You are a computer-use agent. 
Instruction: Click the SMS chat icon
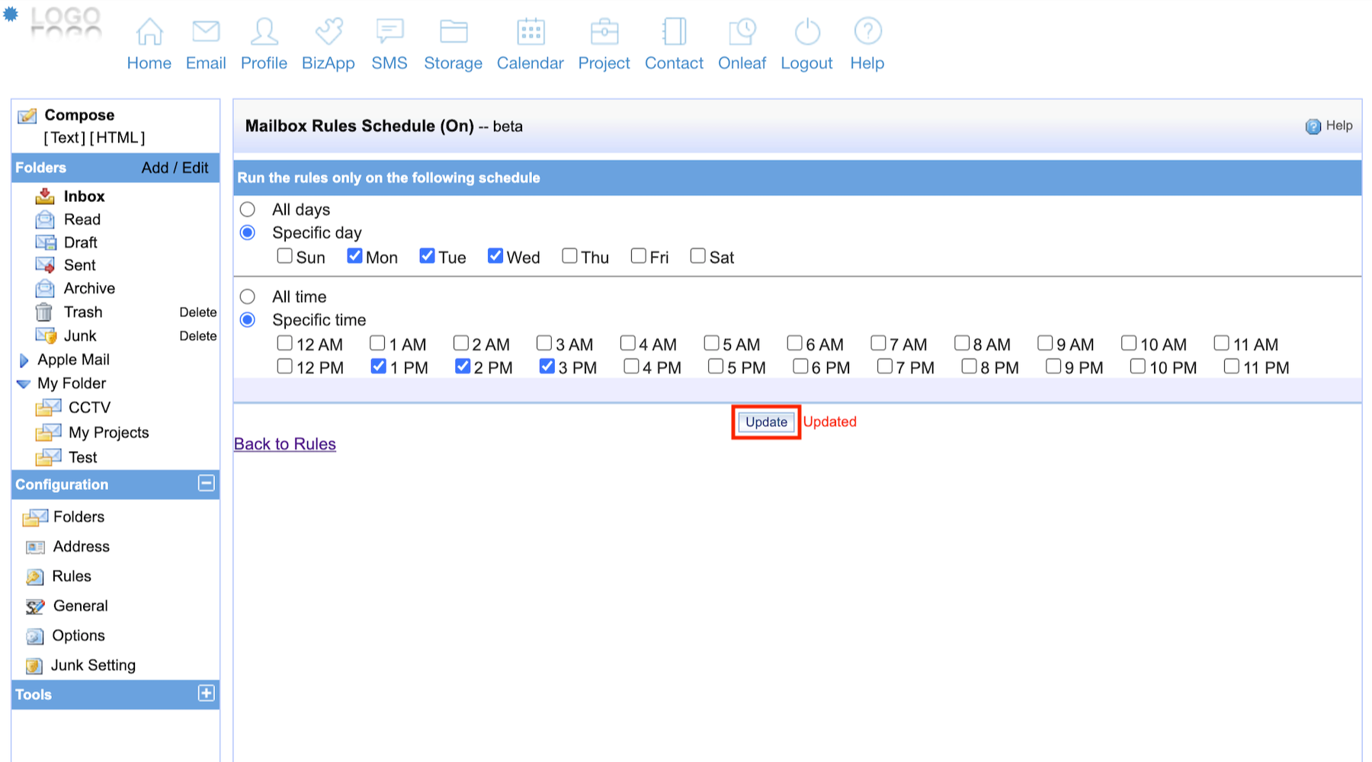tap(389, 32)
